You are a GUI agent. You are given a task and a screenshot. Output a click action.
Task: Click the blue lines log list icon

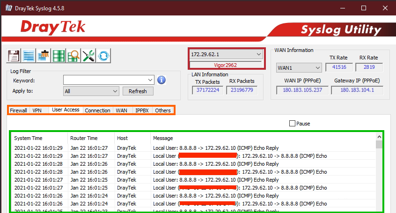pyautogui.click(x=29, y=55)
